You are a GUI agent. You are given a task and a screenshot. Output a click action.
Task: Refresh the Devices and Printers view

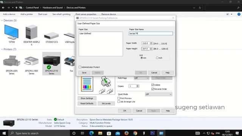(200, 8)
